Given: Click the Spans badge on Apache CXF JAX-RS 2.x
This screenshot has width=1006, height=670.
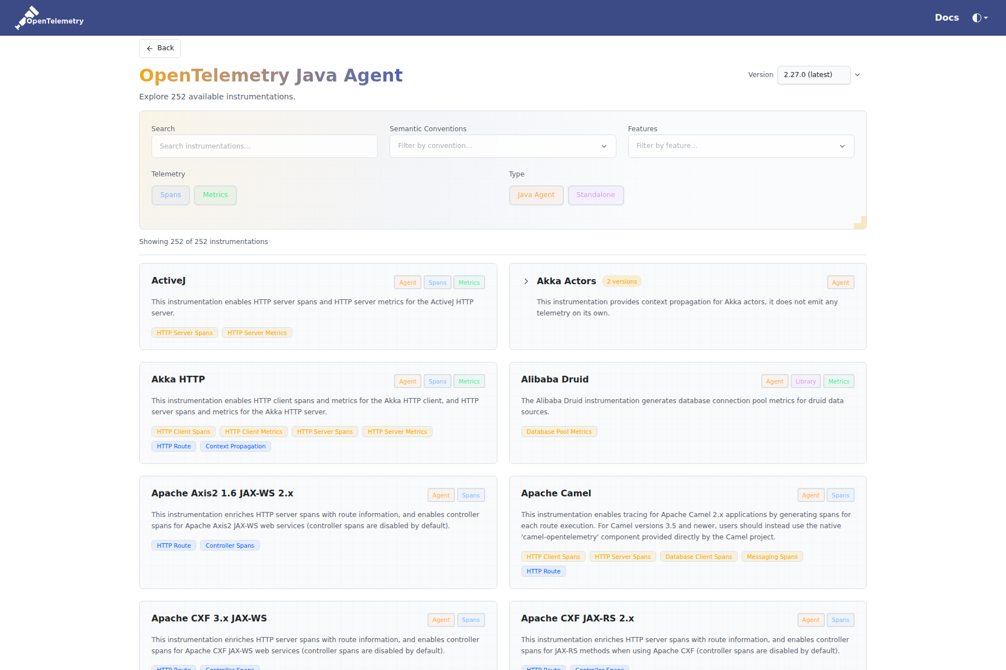Looking at the screenshot, I should (x=841, y=620).
